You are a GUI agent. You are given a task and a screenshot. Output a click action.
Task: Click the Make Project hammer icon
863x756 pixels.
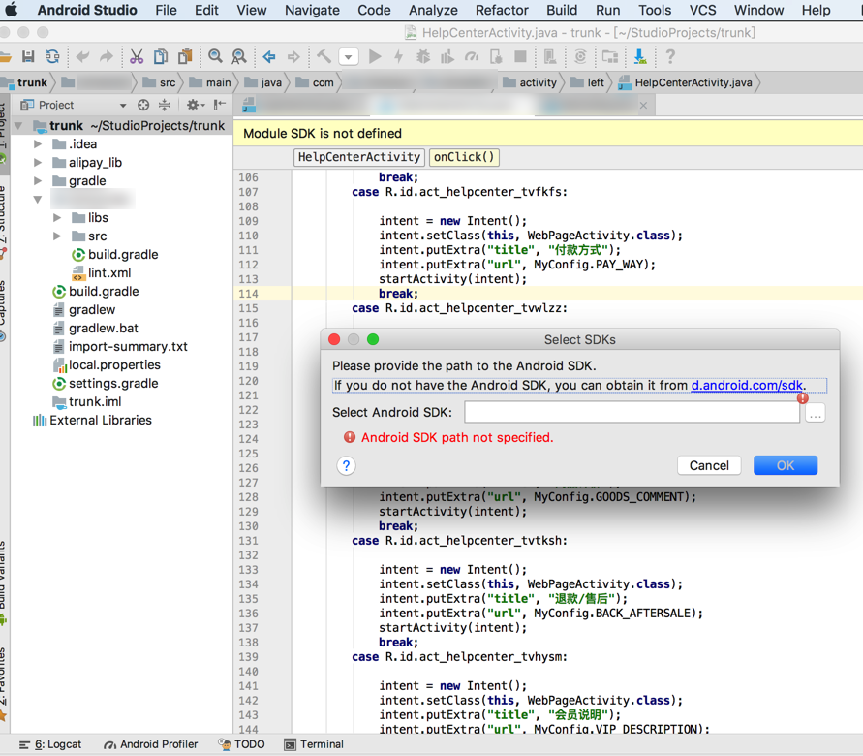click(x=324, y=57)
